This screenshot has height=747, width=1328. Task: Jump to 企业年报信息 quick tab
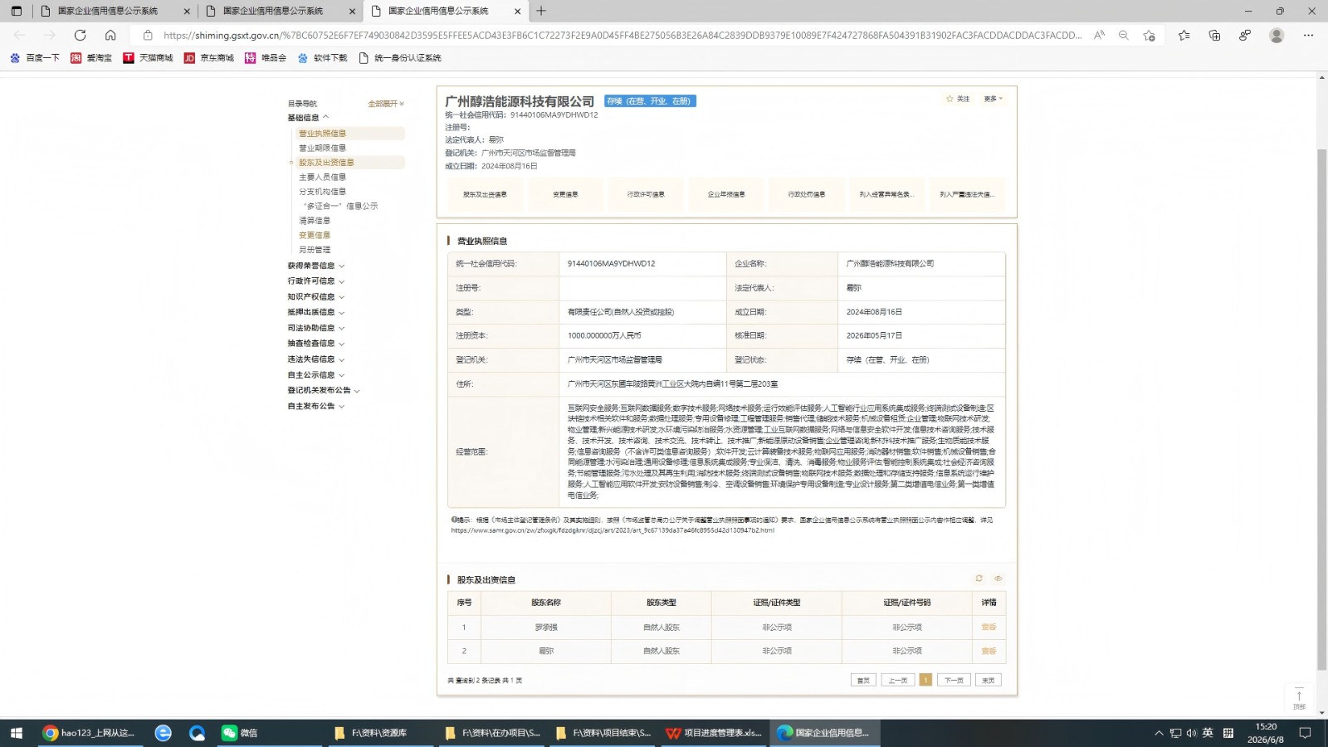pos(726,194)
